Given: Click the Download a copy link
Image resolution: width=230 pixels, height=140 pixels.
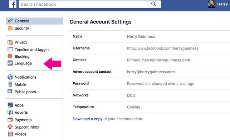Looking at the screenshot, I should (x=88, y=119).
